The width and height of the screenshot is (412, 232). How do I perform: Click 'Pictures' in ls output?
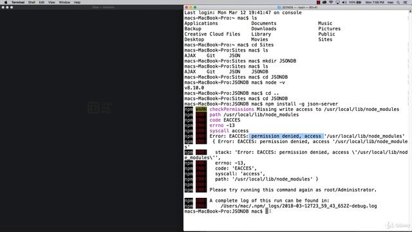point(329,28)
